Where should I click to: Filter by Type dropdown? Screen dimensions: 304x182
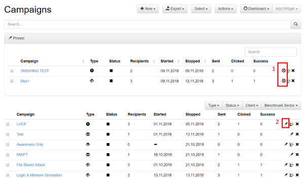[x=213, y=106]
